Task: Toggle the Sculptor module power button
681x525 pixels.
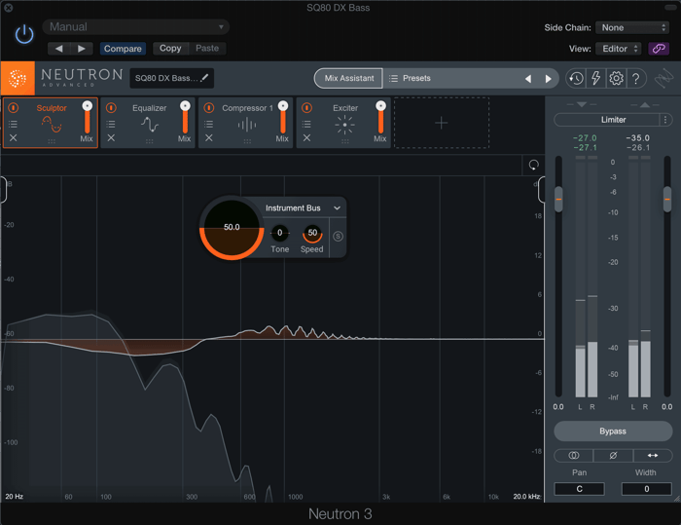Action: tap(14, 108)
